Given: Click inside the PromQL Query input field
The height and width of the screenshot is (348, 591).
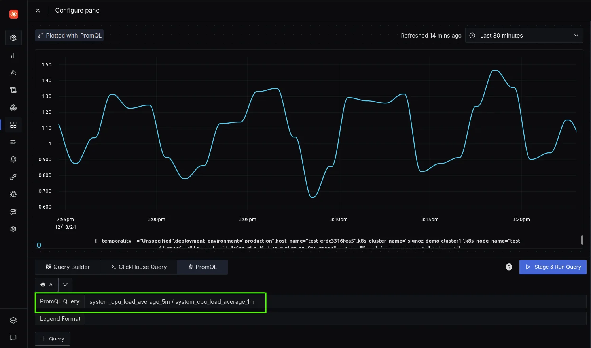Looking at the screenshot, I should click(x=172, y=301).
